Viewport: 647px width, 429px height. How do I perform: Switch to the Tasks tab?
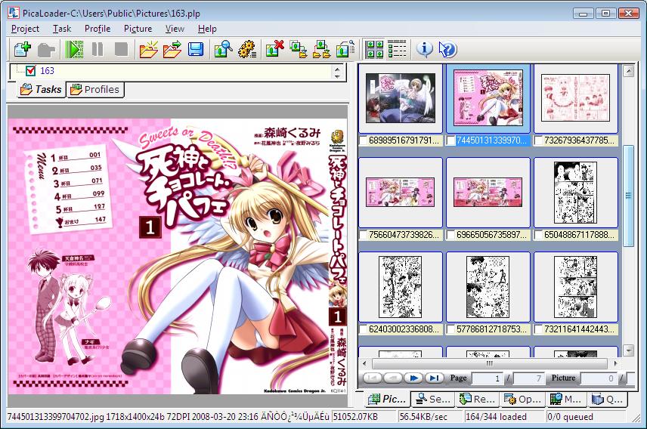(x=42, y=90)
